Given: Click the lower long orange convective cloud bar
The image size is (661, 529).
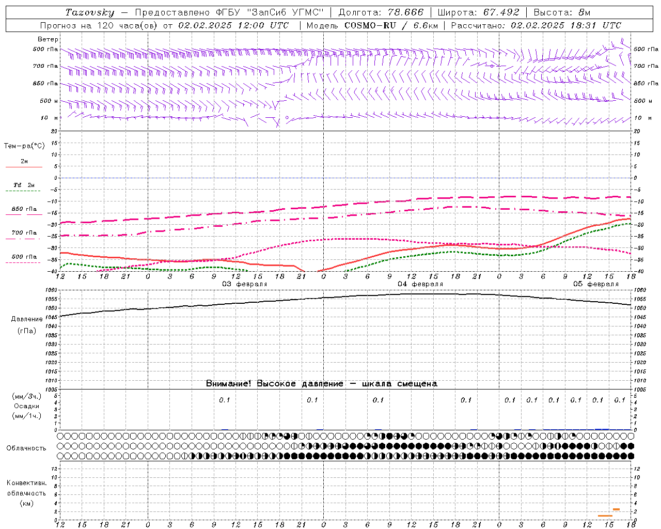Looking at the screenshot, I should 605,516.
